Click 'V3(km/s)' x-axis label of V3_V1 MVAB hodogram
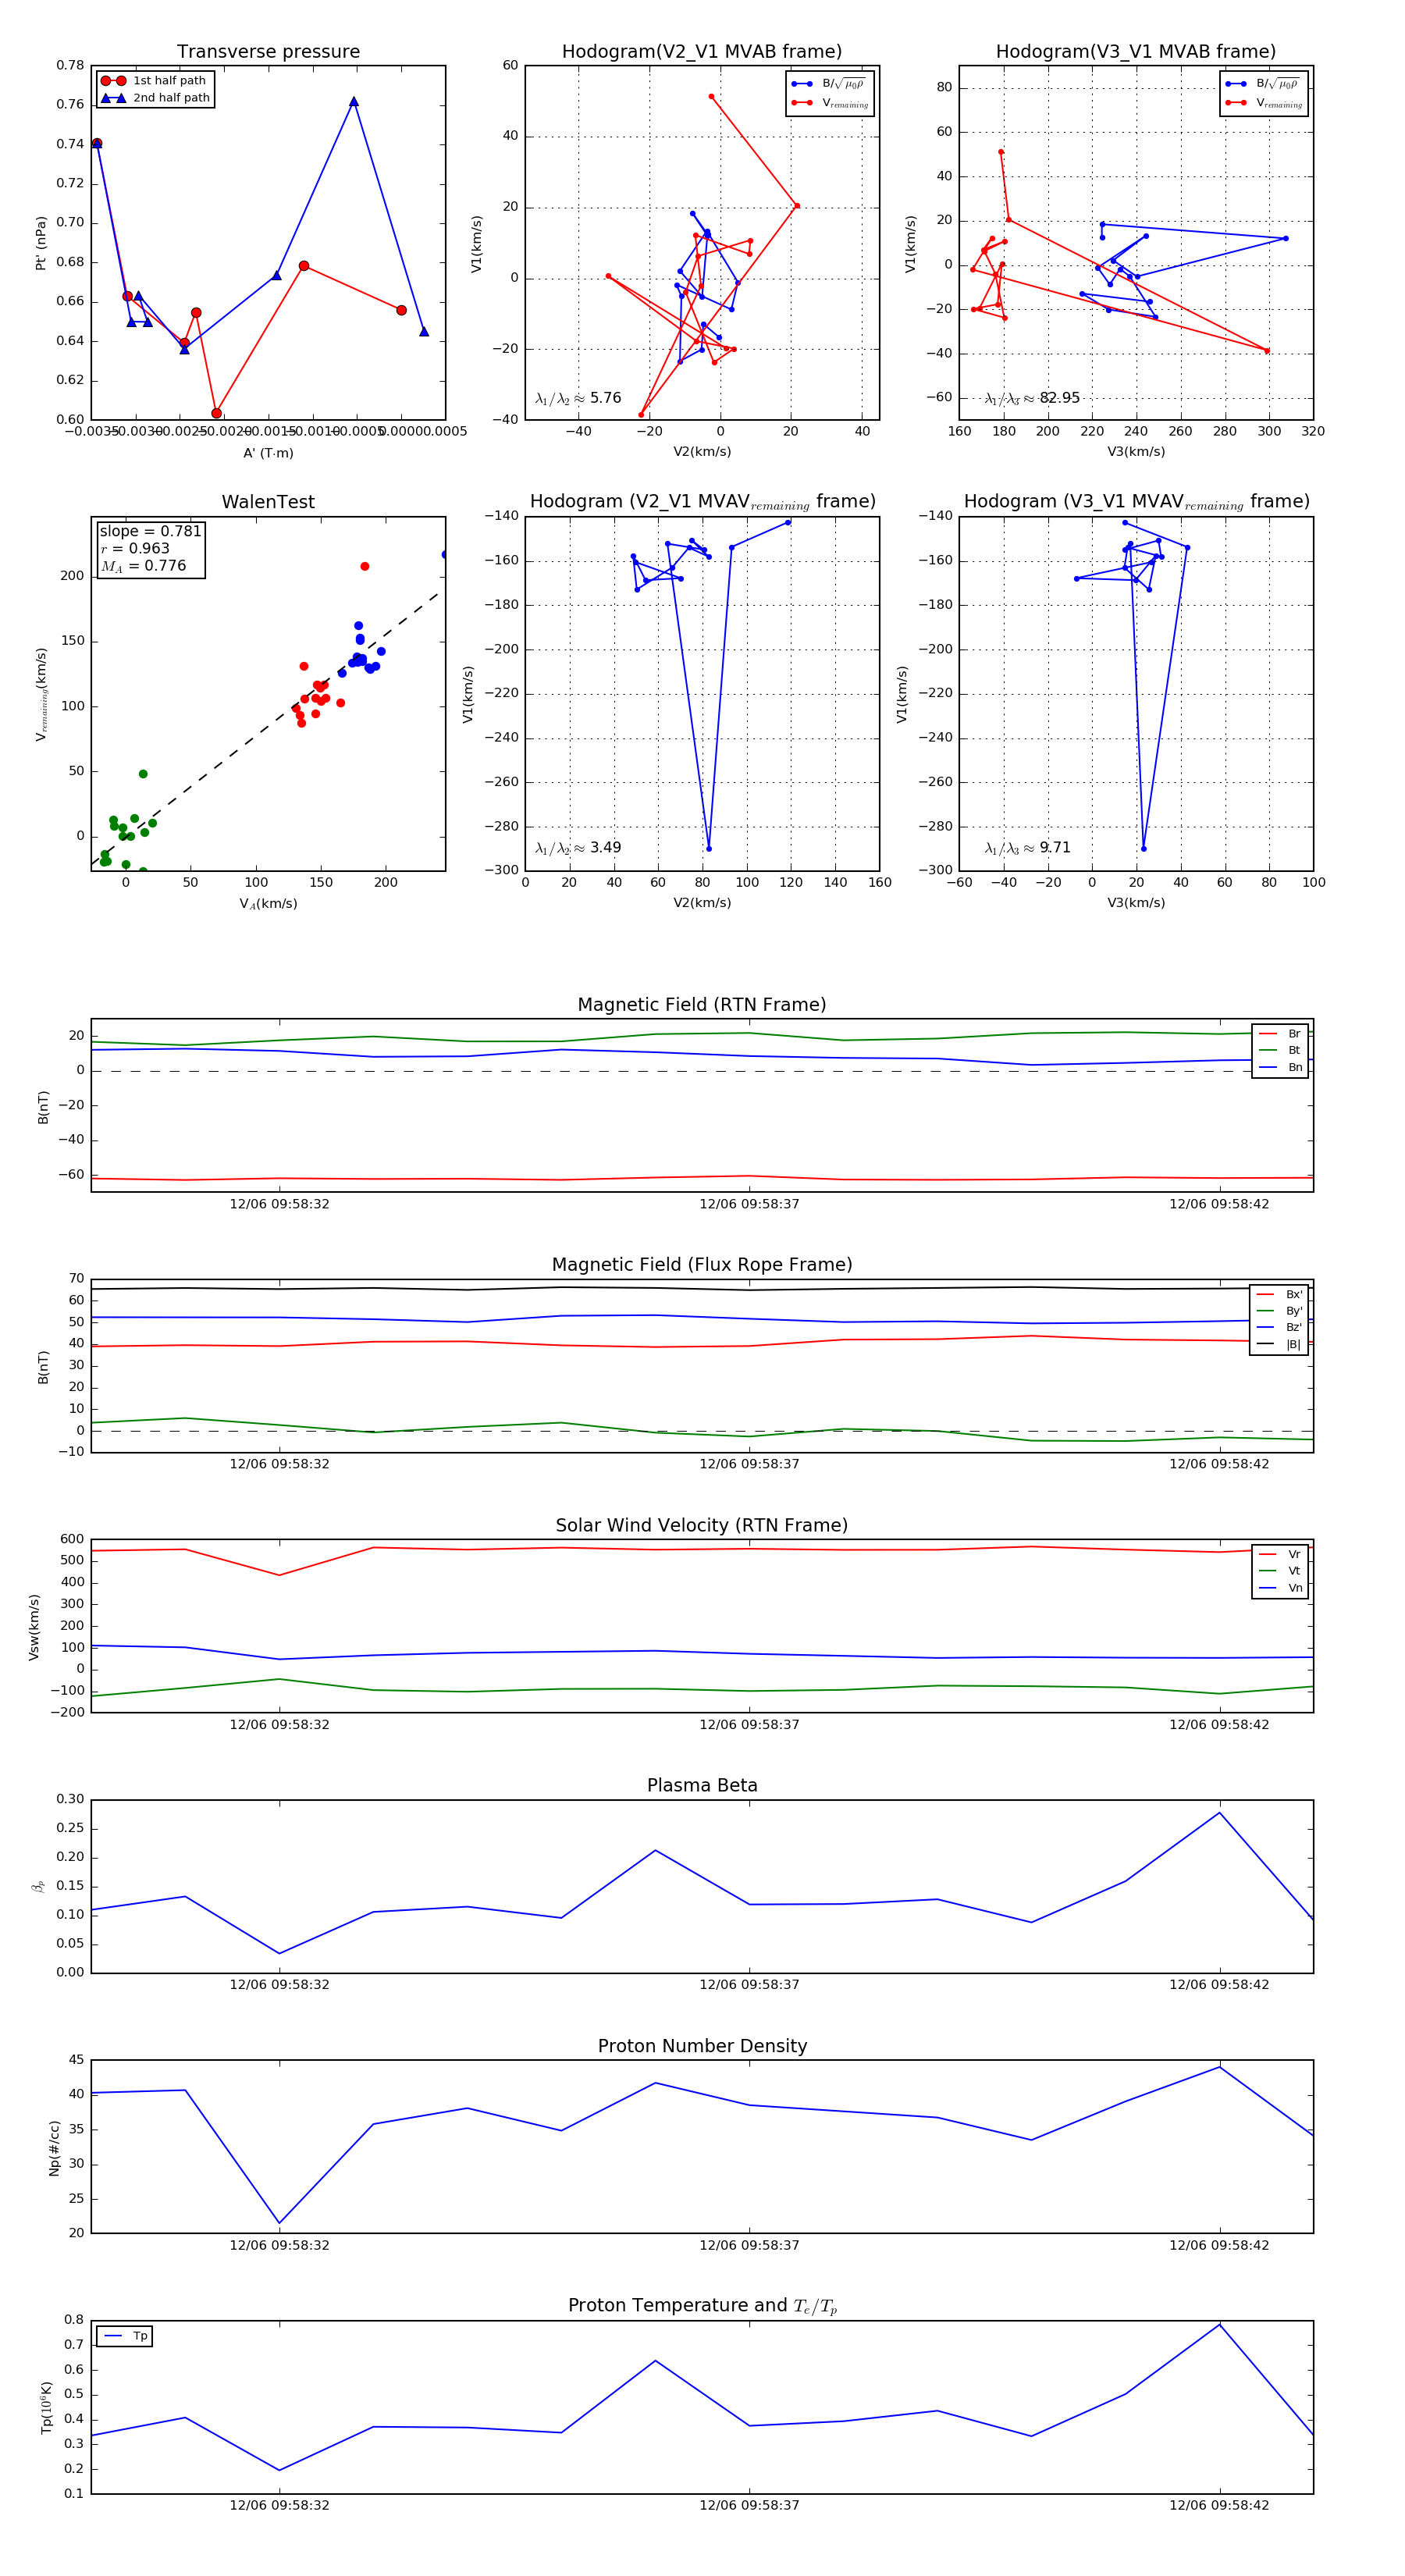 (1136, 452)
